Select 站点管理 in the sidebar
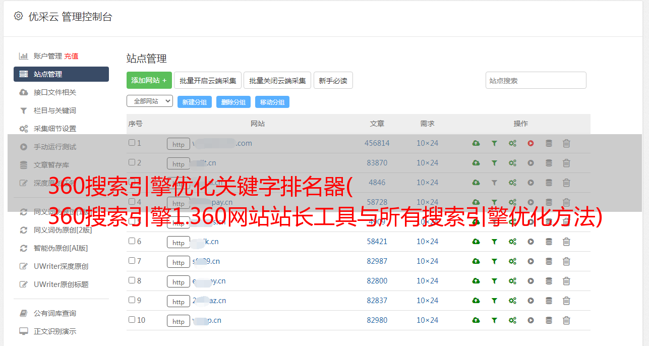This screenshot has height=346, width=649. 61,74
